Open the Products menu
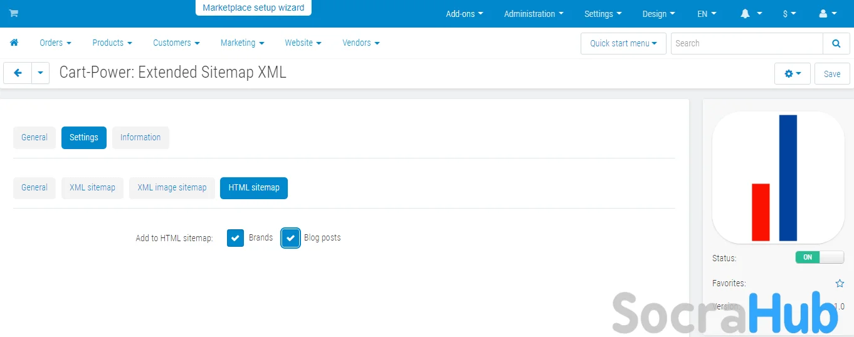Viewport: 854px width, 337px height. [x=112, y=43]
